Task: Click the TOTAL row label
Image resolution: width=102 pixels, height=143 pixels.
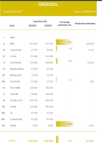Action: [x=12, y=141]
